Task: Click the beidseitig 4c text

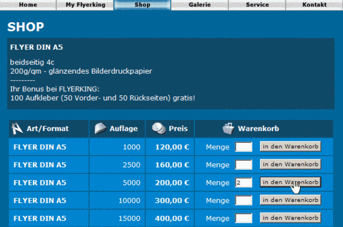Action: pos(32,63)
